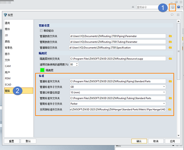Image resolution: width=184 pixels, height=150 pixels.
Task: Browse folder for 管道参数文件夹 path
Action: point(170,36)
